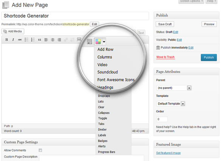Collapse the Page Attributes panel header
The image size is (223, 161).
(186, 72)
